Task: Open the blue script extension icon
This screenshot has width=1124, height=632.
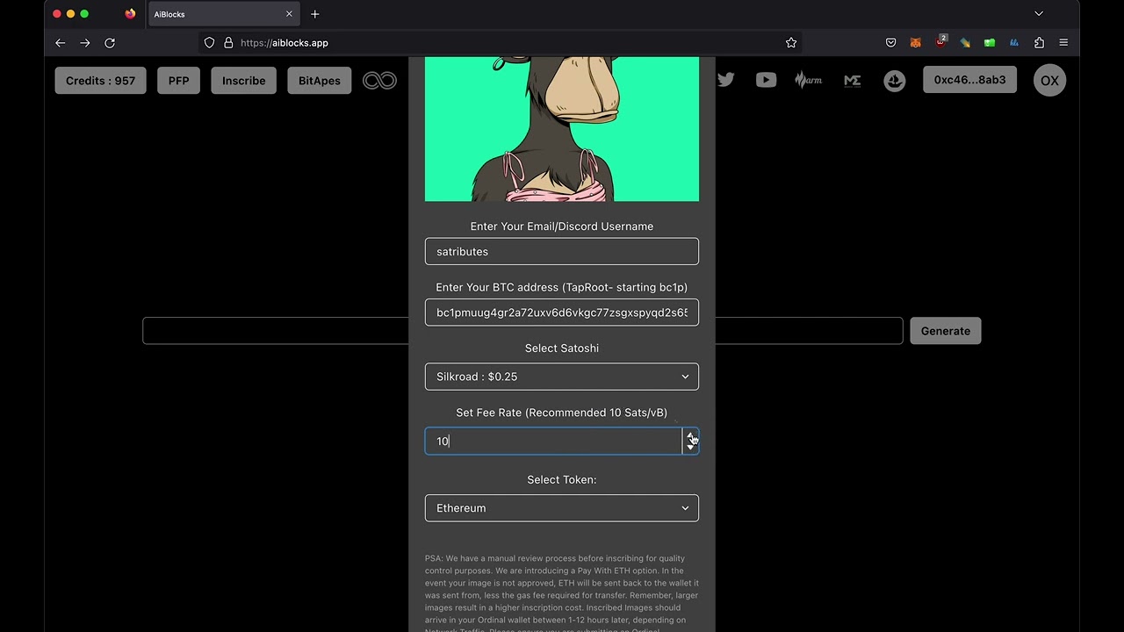Action: (1014, 42)
